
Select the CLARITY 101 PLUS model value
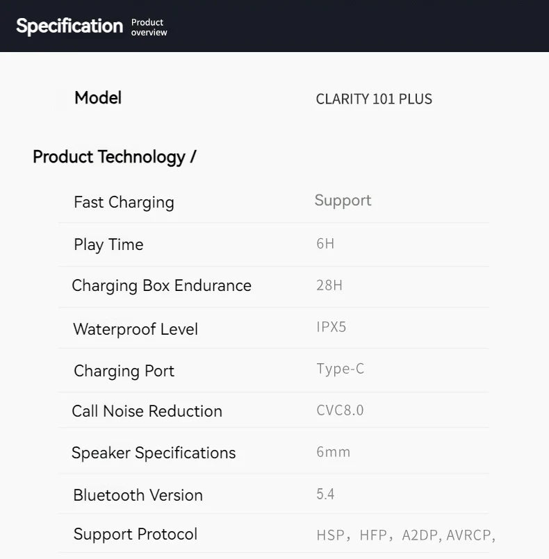click(x=374, y=99)
